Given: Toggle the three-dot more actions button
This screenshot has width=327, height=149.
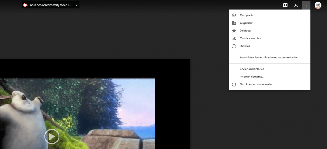Looking at the screenshot, I should pyautogui.click(x=306, y=5).
